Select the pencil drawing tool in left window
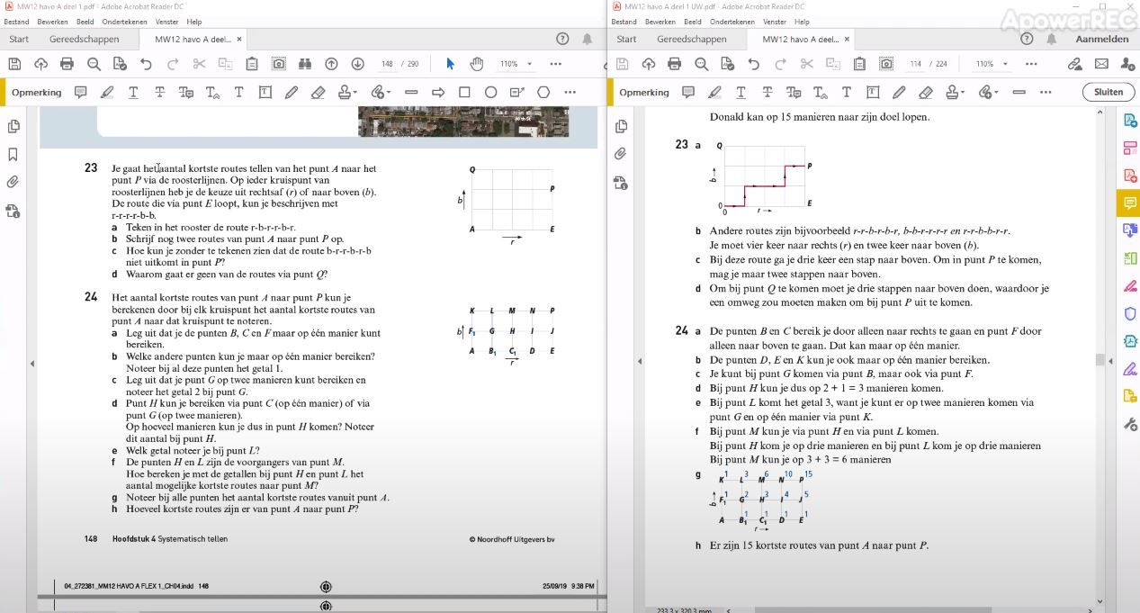 292,92
